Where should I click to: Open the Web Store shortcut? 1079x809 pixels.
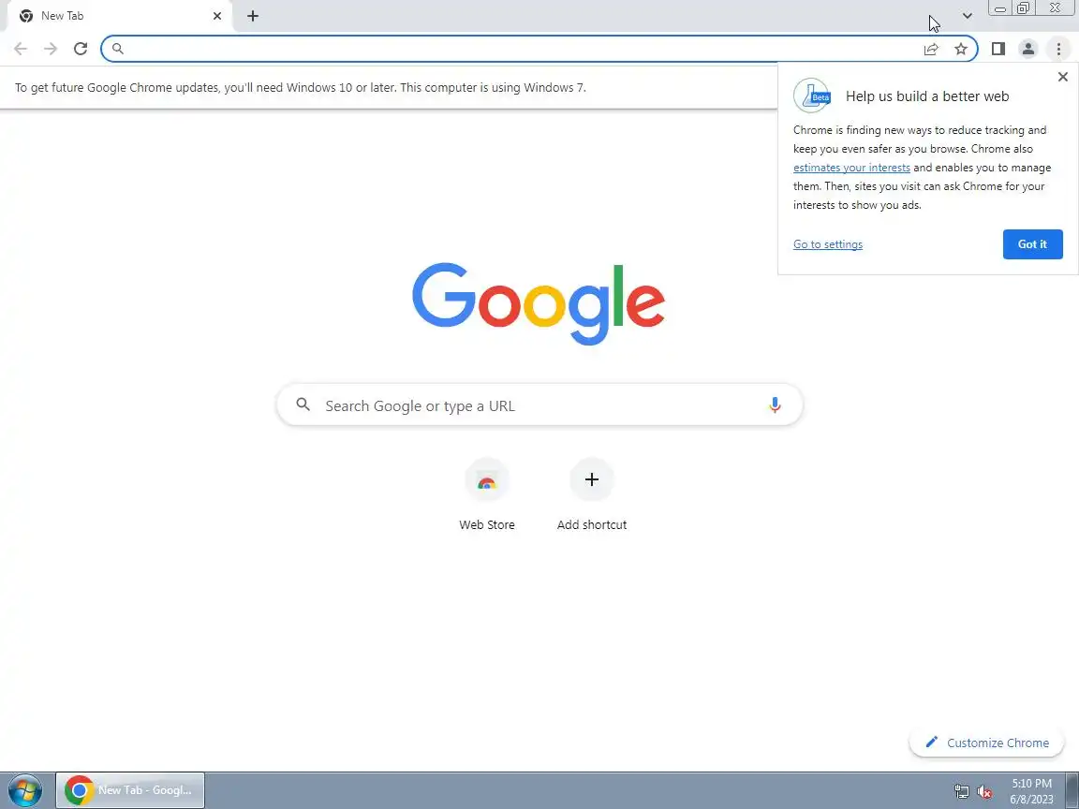click(487, 494)
